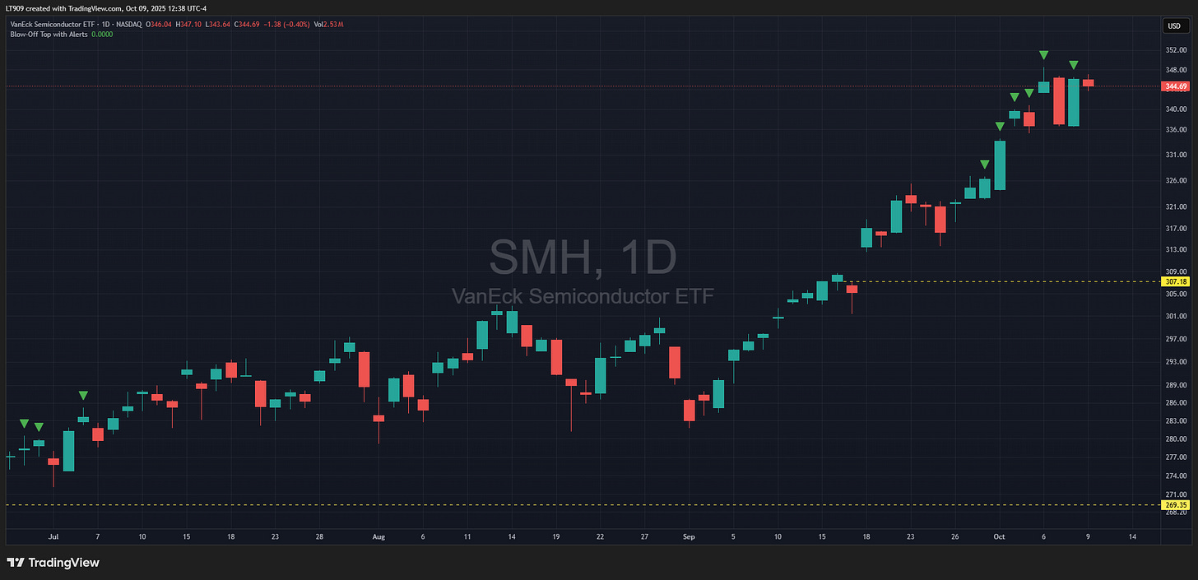Click the Jul label on the date axis
Screen dimensions: 1198x580
point(53,536)
